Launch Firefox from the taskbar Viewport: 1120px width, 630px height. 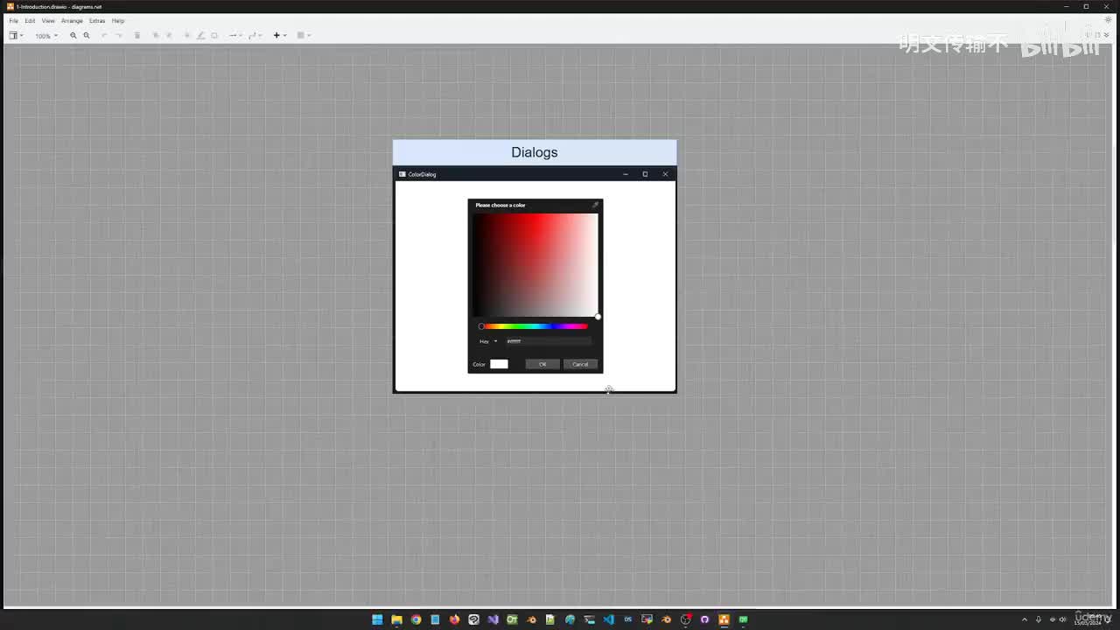[x=454, y=619]
